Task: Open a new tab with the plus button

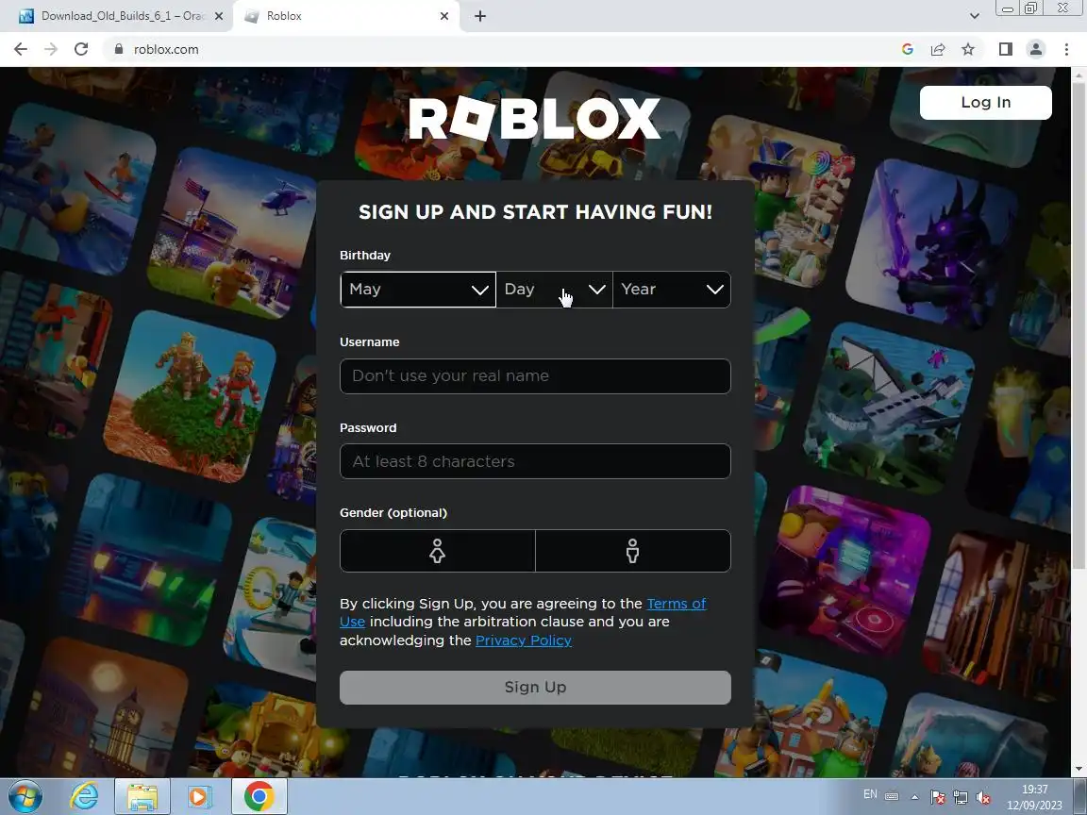Action: (x=479, y=16)
